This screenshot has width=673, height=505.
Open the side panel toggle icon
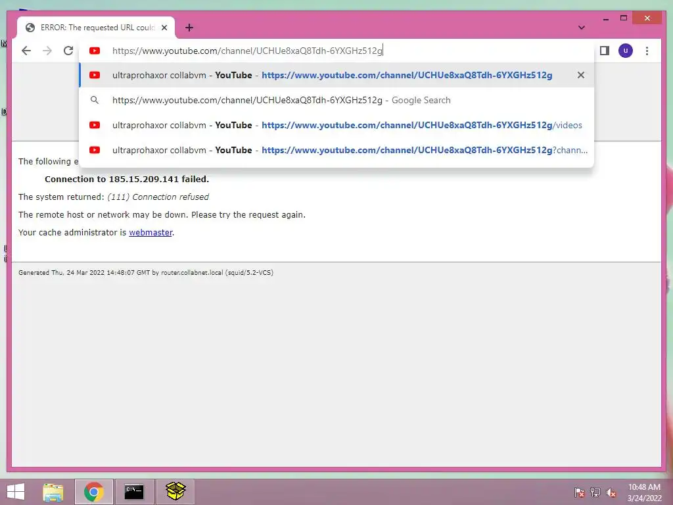pos(605,51)
